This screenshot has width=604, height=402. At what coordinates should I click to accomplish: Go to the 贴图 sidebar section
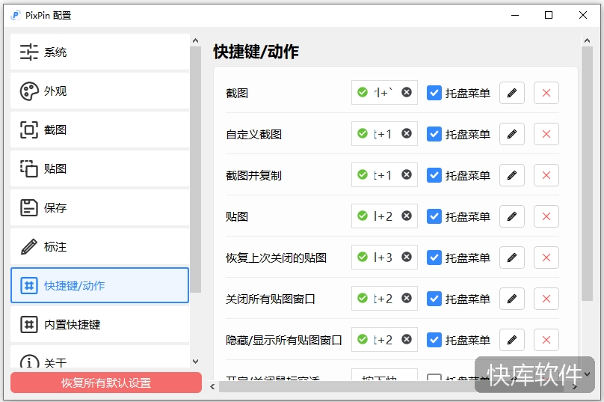pyautogui.click(x=99, y=169)
